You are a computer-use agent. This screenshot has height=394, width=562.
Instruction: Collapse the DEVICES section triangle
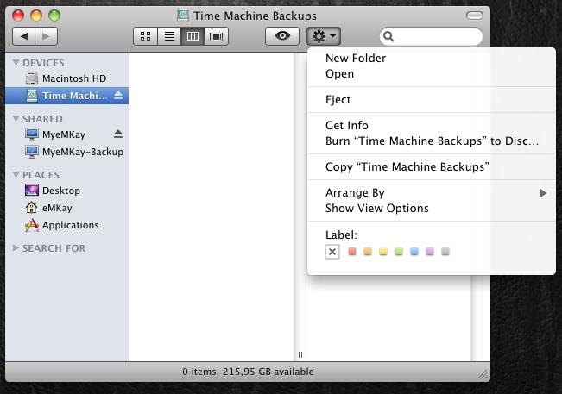[x=16, y=62]
